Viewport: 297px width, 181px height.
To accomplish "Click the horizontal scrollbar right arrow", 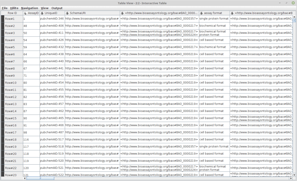I will tap(291, 179).
